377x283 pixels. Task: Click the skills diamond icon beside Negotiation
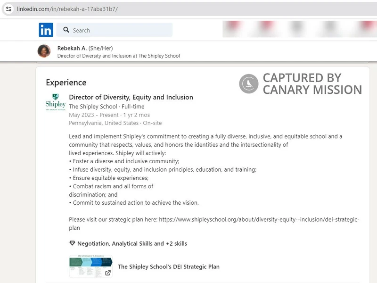(x=72, y=243)
